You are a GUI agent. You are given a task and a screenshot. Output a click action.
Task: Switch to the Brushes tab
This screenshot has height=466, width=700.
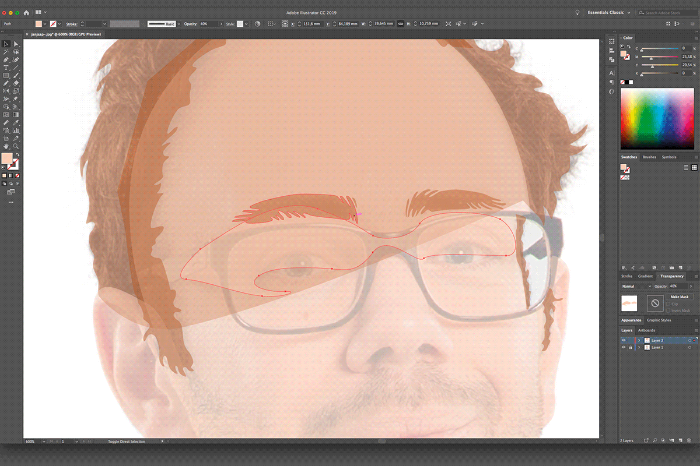649,157
